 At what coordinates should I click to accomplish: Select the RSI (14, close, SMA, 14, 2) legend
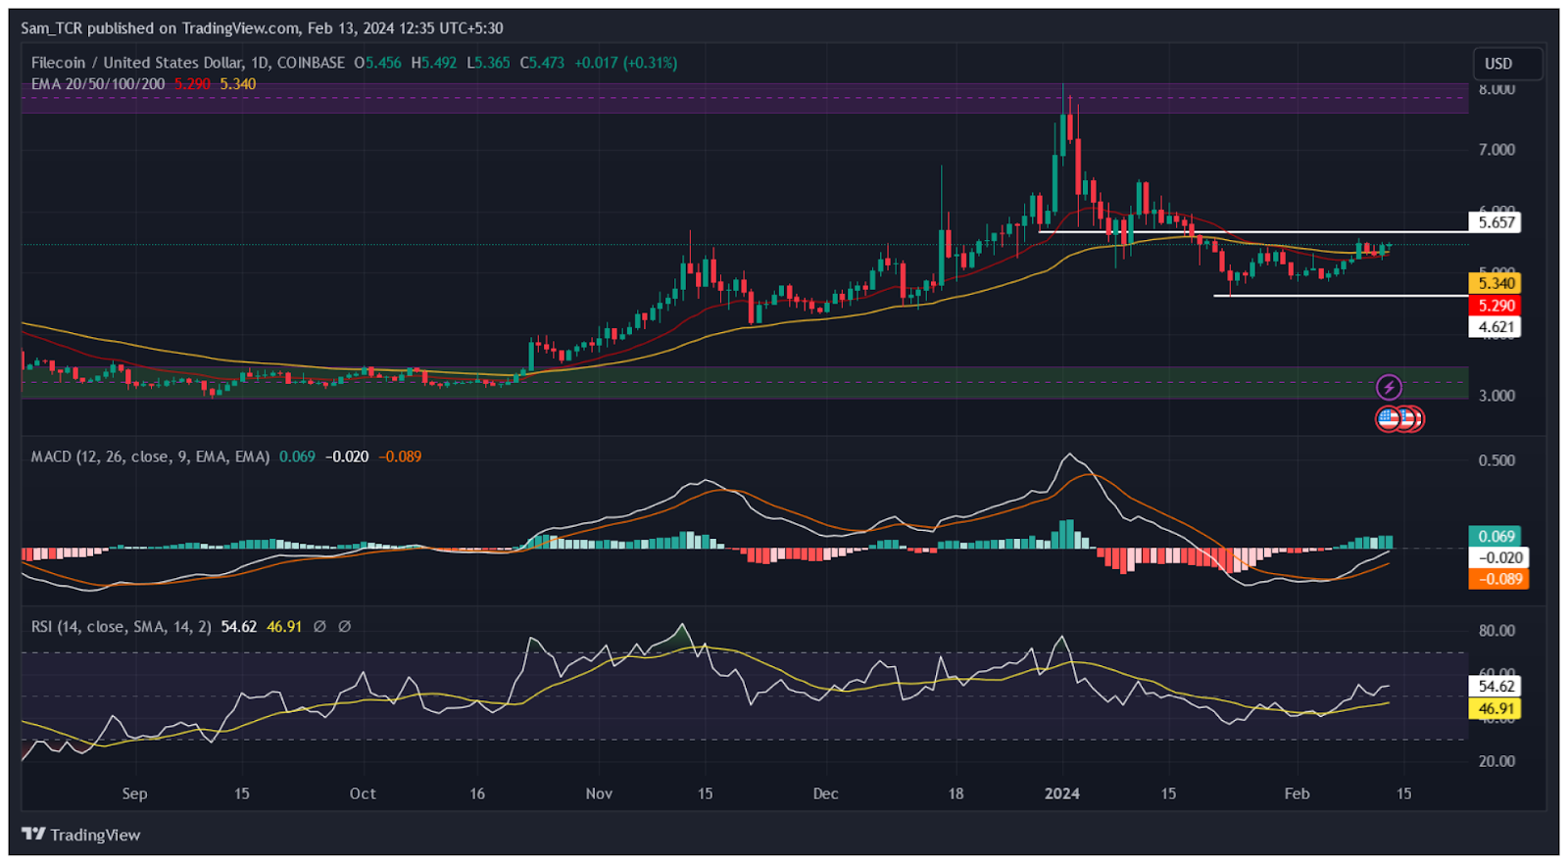(121, 627)
